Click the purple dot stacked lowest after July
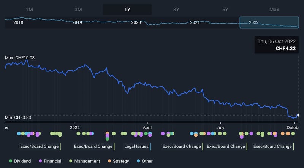Viewport: 304px width, 168px height. (x=242, y=137)
